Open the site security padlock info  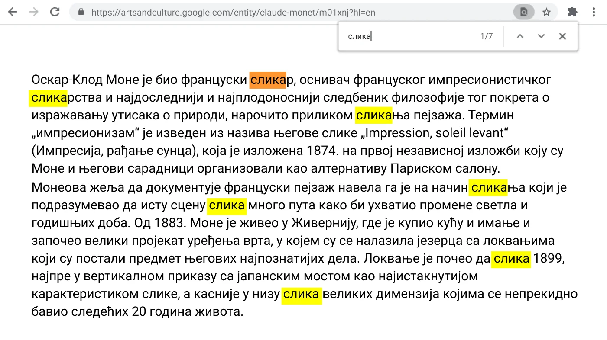pyautogui.click(x=81, y=12)
